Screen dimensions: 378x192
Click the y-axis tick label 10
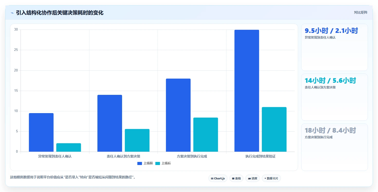(x=16, y=111)
